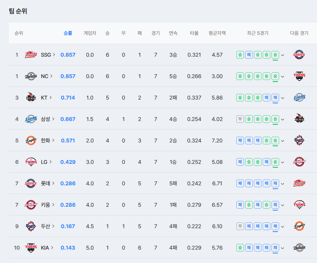
Task: Sort by the 타율 column header
Action: pos(194,33)
